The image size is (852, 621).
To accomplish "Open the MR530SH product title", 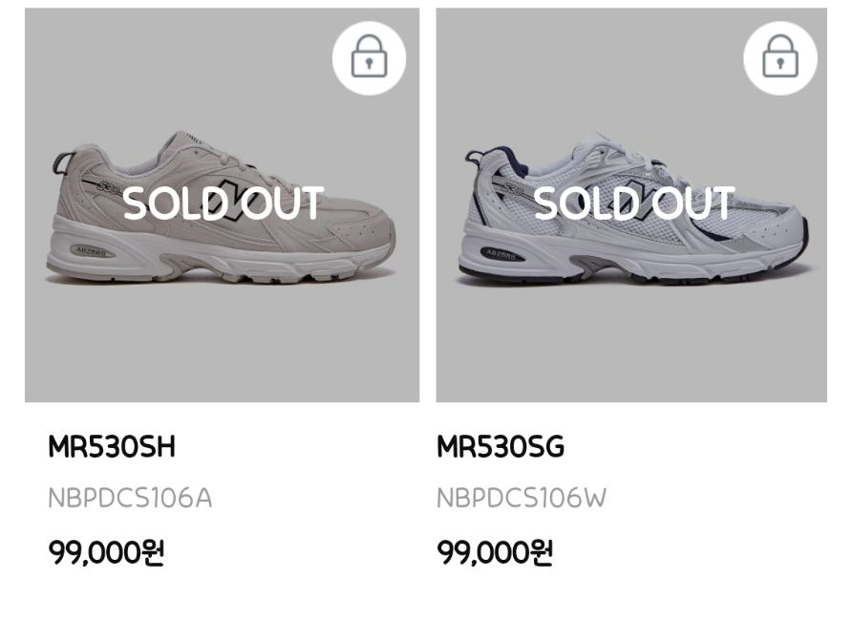I will tap(112, 447).
